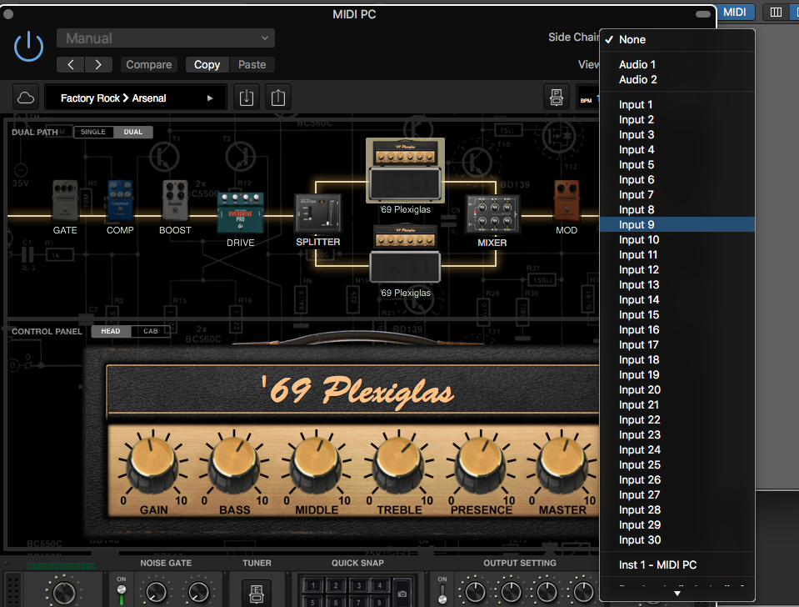This screenshot has width=799, height=607.
Task: Click the pill-shaped button in title bar
Action: point(702,14)
